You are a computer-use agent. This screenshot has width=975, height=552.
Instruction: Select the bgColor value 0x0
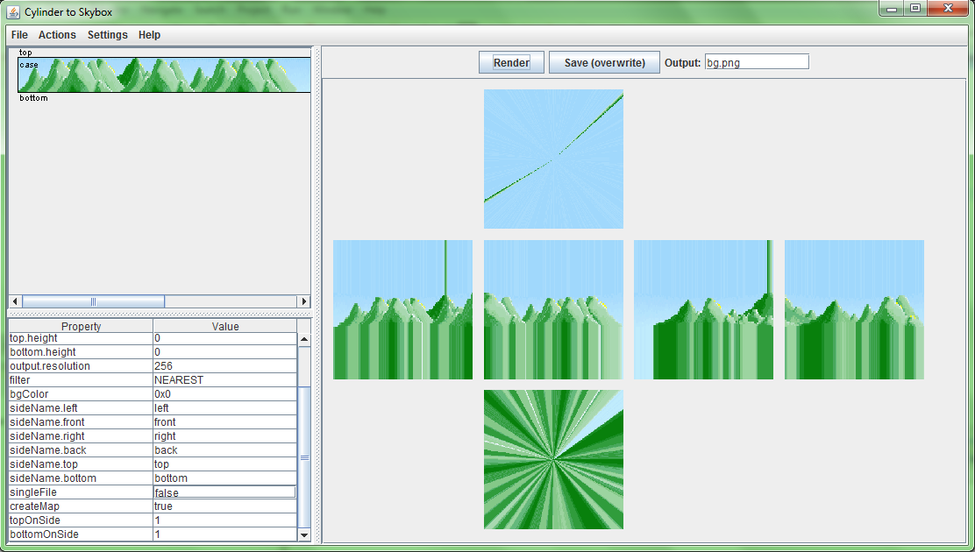click(x=225, y=394)
